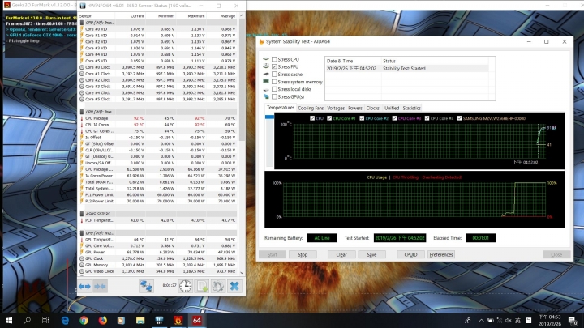
Task: Select the PL1 Power Limit row
Action: tap(157, 195)
